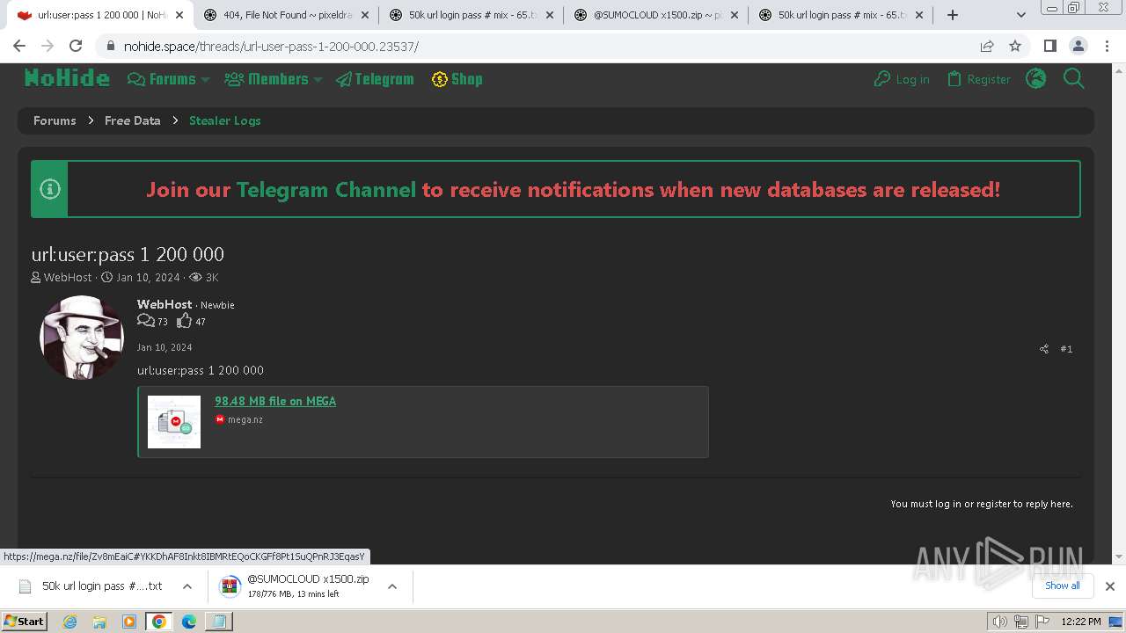This screenshot has height=633, width=1126.
Task: Click the messages count icon 73
Action: (146, 321)
